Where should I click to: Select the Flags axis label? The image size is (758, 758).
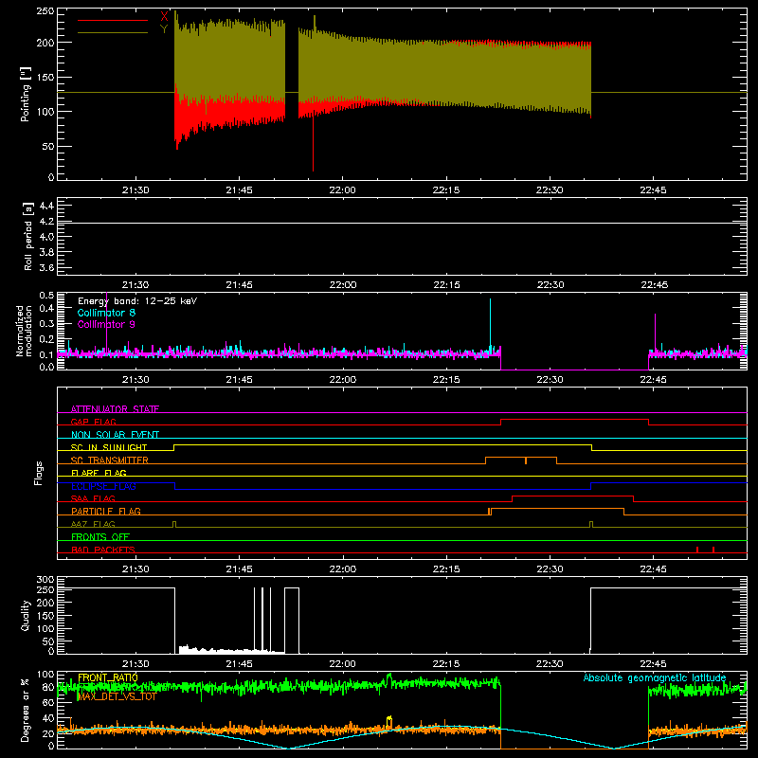tap(39, 473)
